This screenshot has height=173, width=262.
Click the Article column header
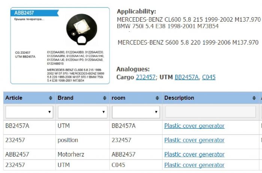click(30, 98)
